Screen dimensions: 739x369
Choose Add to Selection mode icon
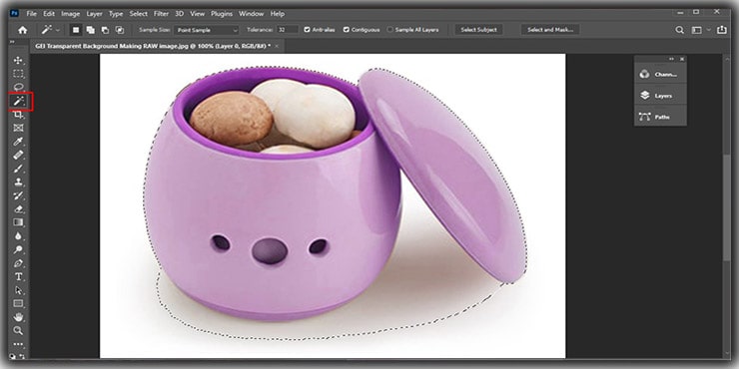click(90, 30)
